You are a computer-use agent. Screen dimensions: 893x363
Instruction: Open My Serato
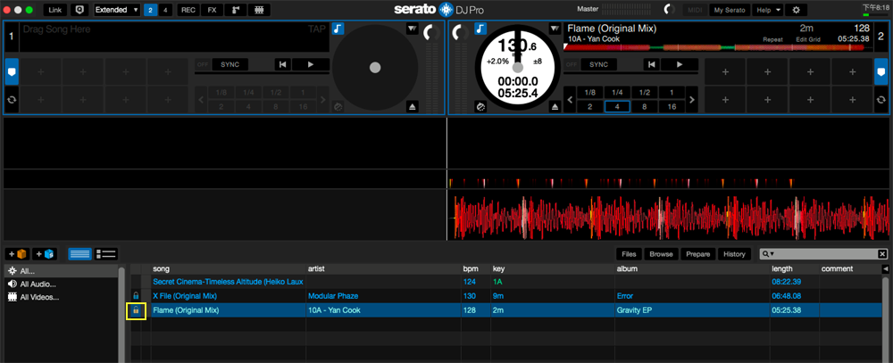[x=730, y=10]
